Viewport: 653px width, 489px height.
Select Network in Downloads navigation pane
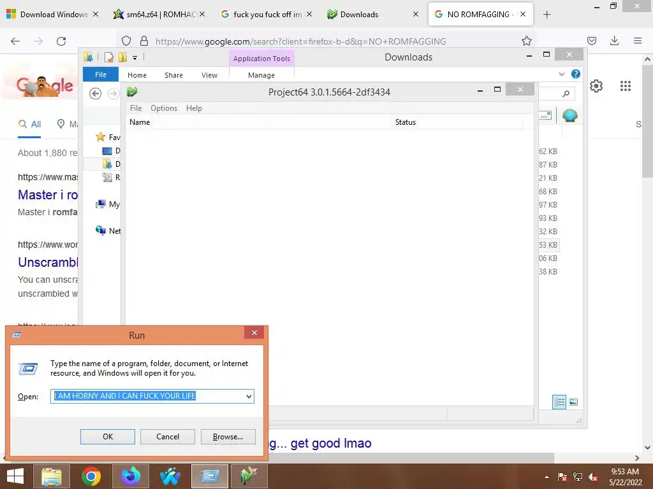(108, 230)
